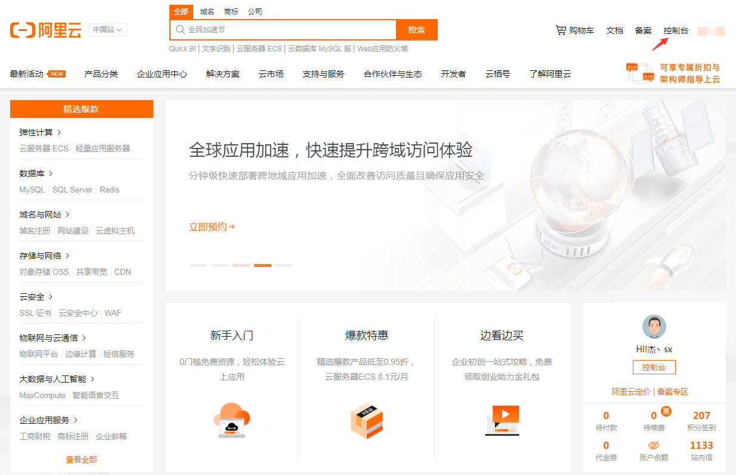
Task: Click the 备案专区 link
Action: click(673, 392)
